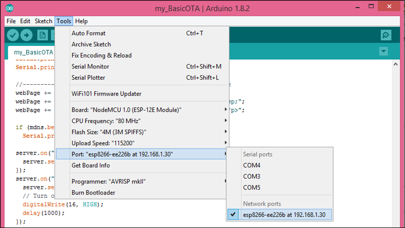Click the digitalWrite(16, HIGH) code line
405x228 pixels.
pos(63,205)
